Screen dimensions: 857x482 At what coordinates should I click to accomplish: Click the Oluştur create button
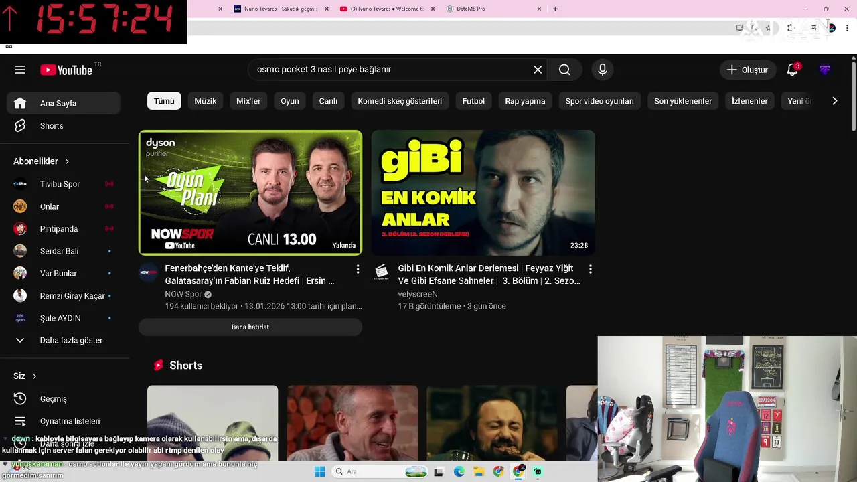point(747,70)
